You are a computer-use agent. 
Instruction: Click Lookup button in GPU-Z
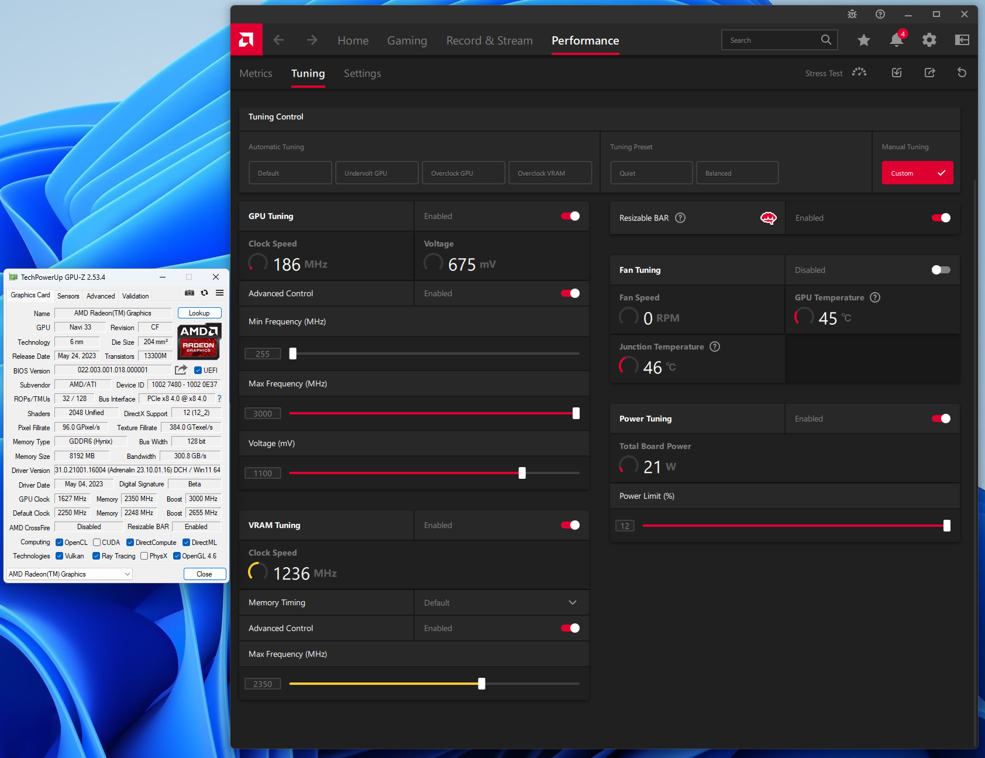click(x=199, y=313)
